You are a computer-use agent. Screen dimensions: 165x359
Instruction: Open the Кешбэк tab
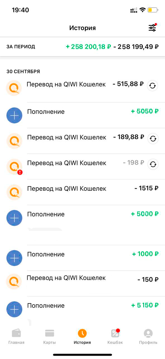(x=115, y=337)
